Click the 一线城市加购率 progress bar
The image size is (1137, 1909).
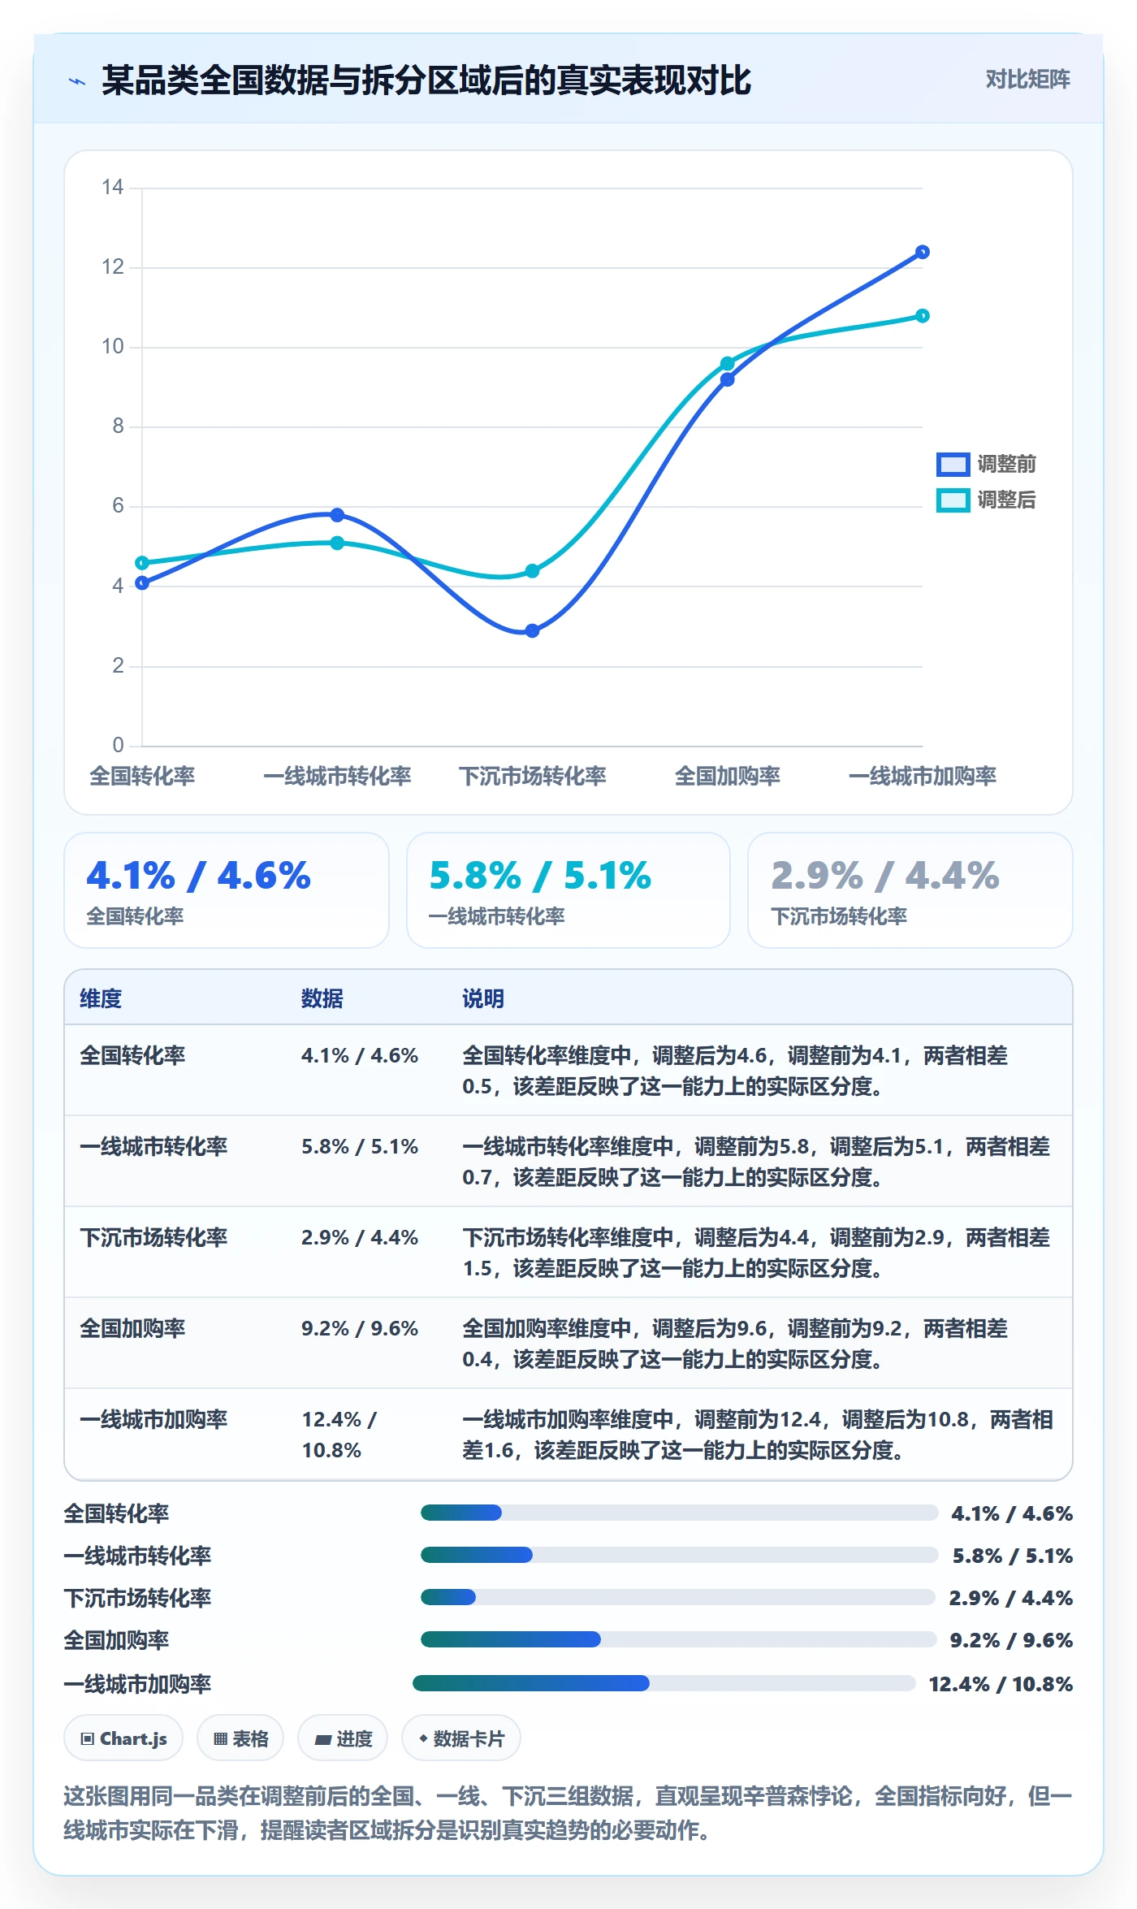coord(664,1683)
